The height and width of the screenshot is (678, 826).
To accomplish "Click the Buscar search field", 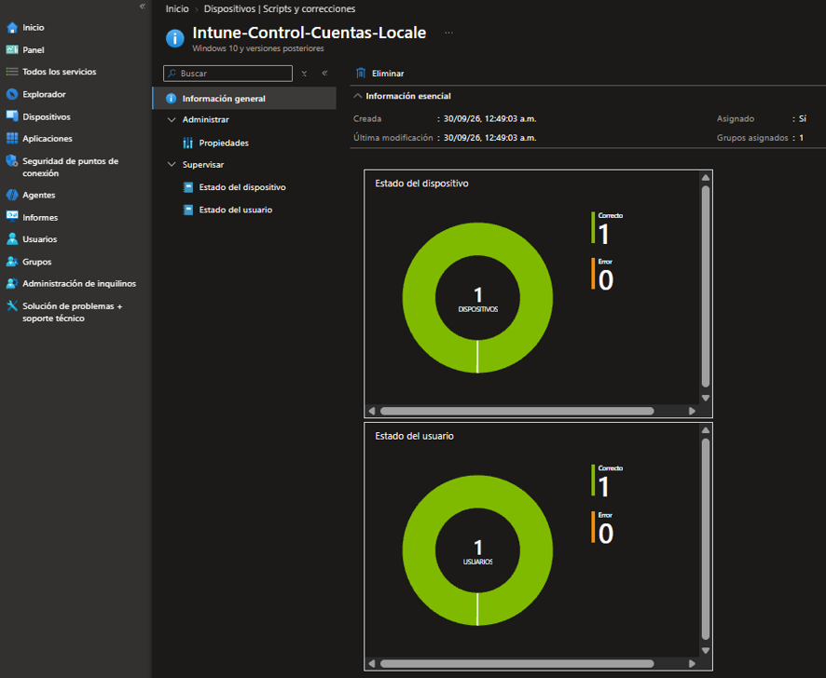I will coord(228,74).
